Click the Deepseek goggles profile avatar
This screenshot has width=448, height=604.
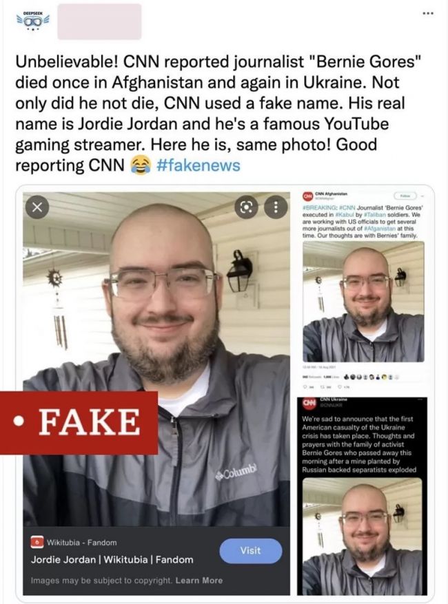tap(32, 21)
